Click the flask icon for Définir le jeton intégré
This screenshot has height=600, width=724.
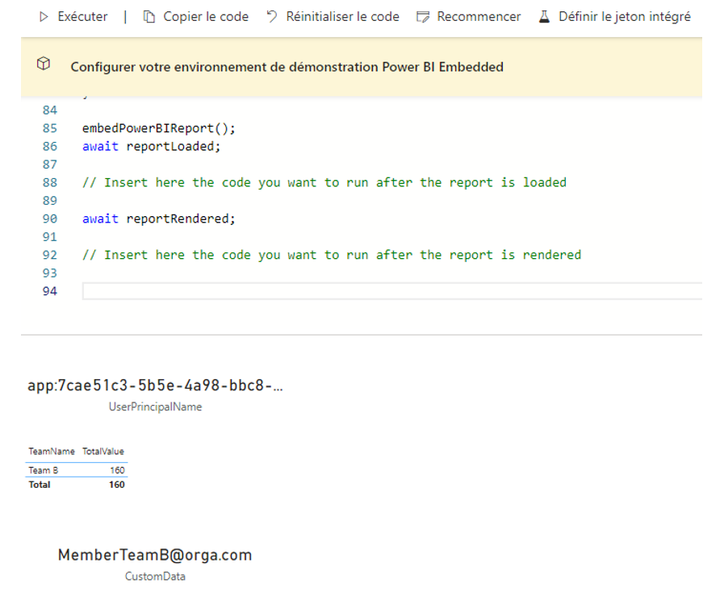click(x=544, y=17)
